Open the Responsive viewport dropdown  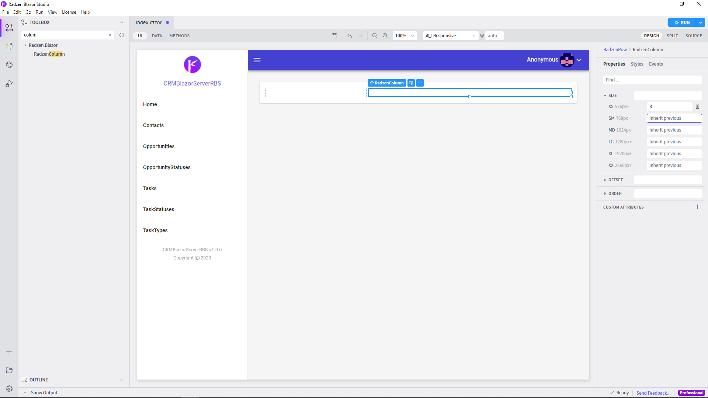tap(451, 36)
